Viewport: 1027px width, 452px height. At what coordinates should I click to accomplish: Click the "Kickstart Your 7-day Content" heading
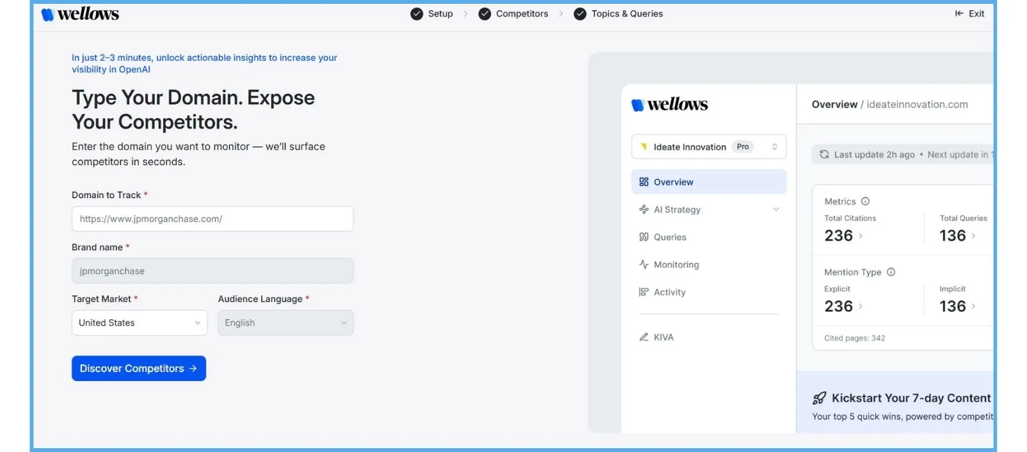(x=911, y=398)
